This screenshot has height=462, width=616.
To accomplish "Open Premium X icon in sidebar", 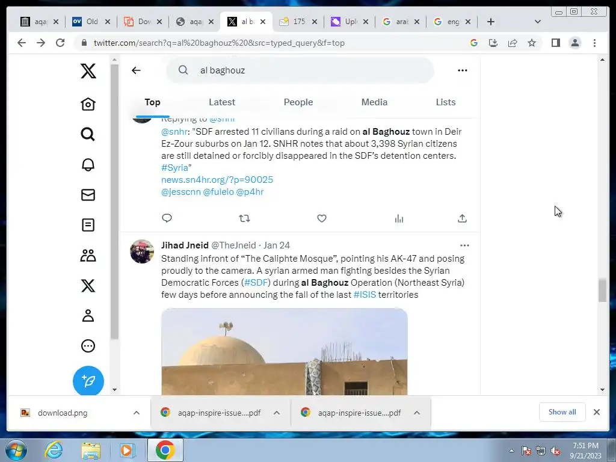I will coord(88,286).
